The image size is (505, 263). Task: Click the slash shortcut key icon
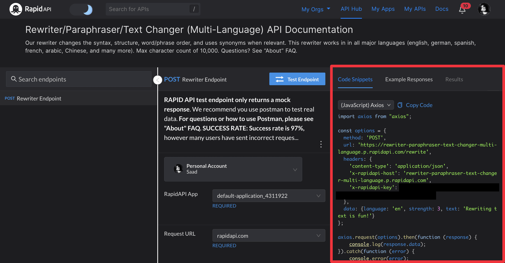[194, 9]
